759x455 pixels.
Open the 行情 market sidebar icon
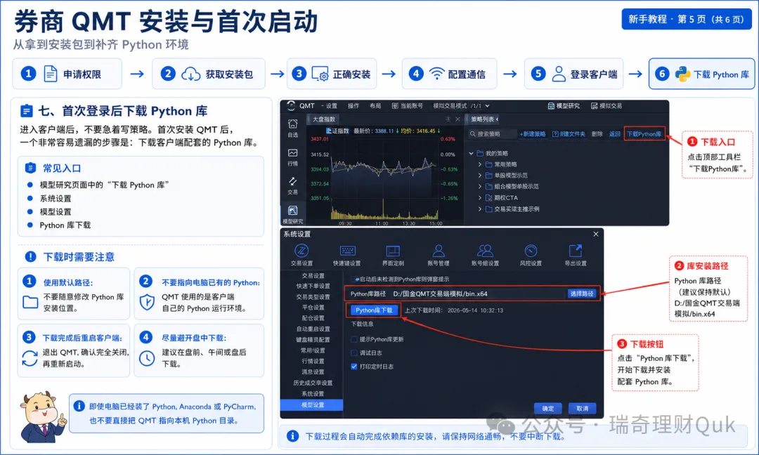tap(293, 153)
